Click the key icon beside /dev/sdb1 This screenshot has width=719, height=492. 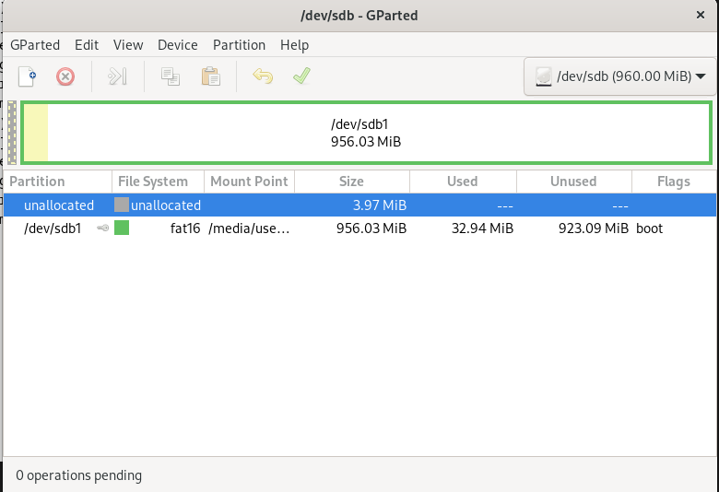click(x=102, y=228)
